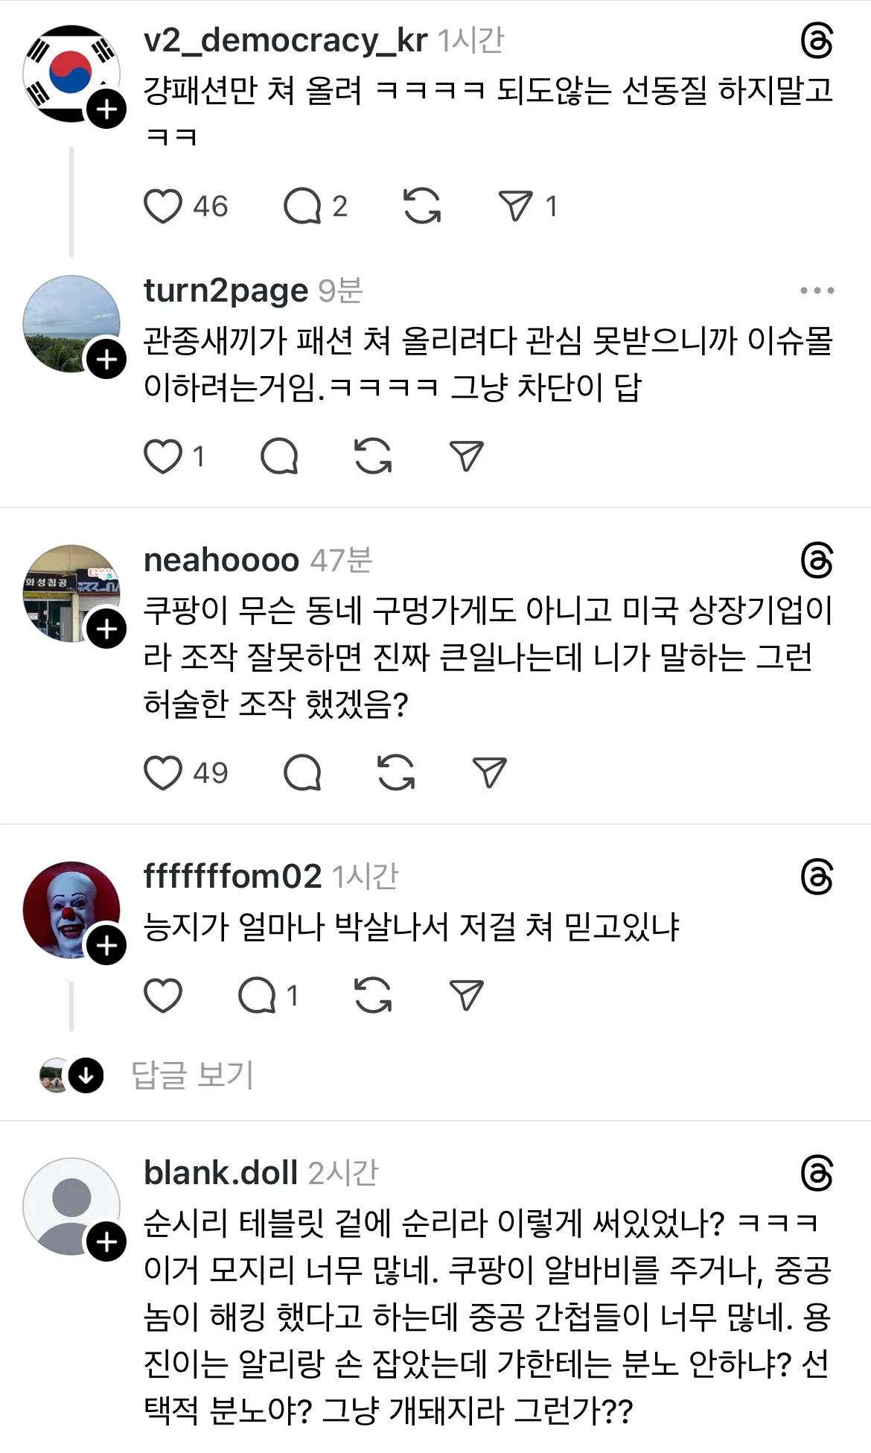
Task: Open the three-dot menu on turn2page's comment
Action: 817,290
